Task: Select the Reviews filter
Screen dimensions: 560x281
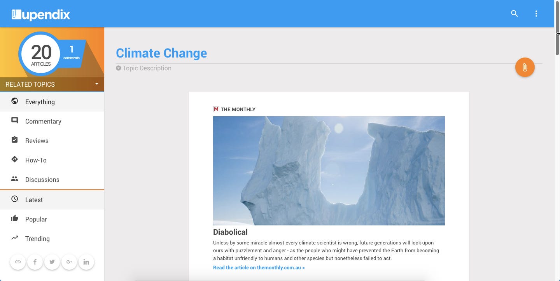Action: point(52,141)
